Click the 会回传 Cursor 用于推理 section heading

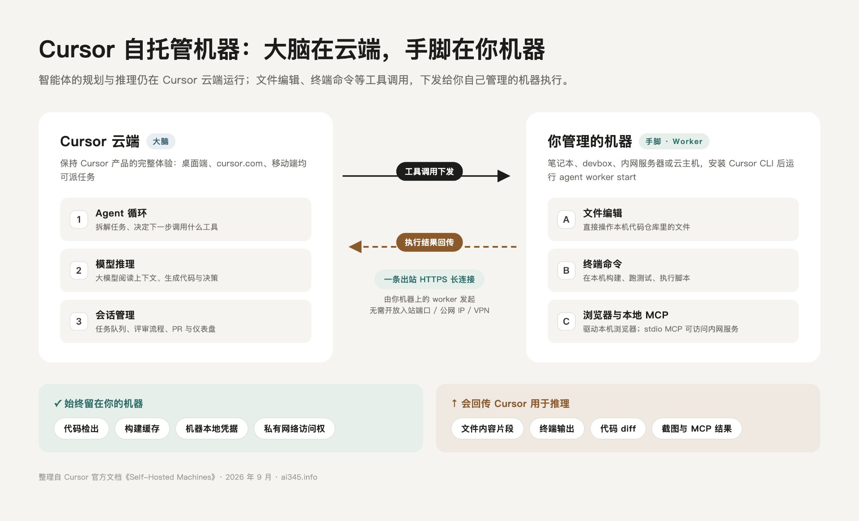point(510,404)
